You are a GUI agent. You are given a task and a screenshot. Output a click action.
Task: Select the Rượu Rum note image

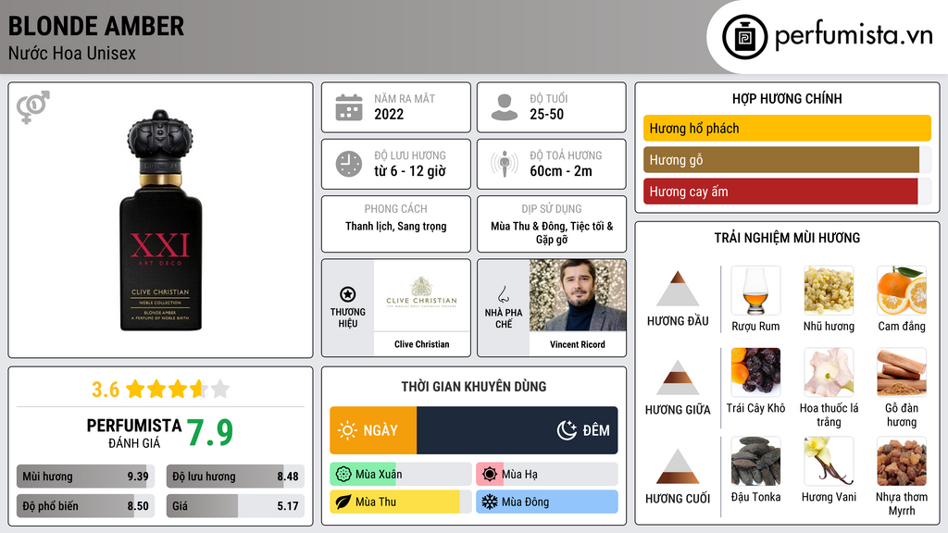point(755,291)
